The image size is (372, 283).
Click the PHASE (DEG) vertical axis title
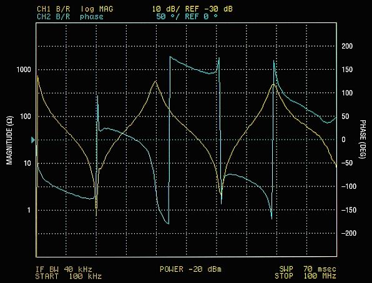pyautogui.click(x=363, y=139)
